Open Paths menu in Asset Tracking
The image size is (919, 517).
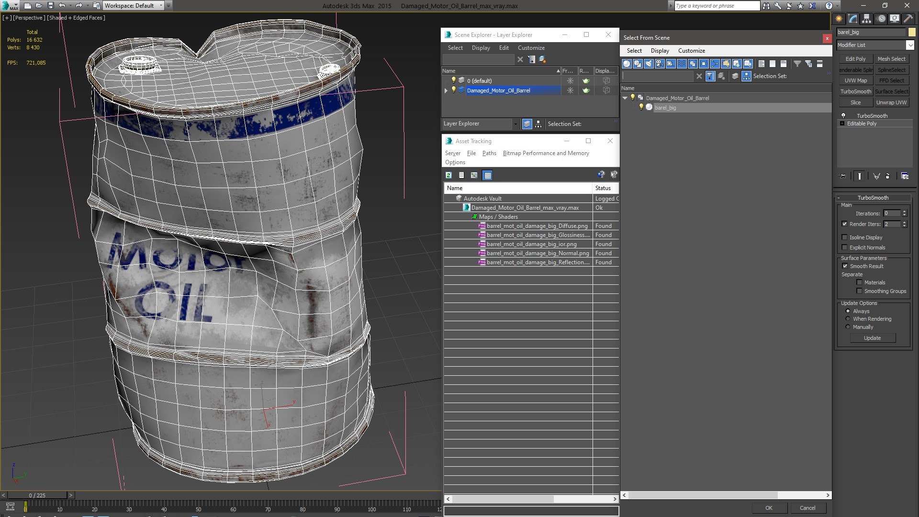(x=489, y=153)
